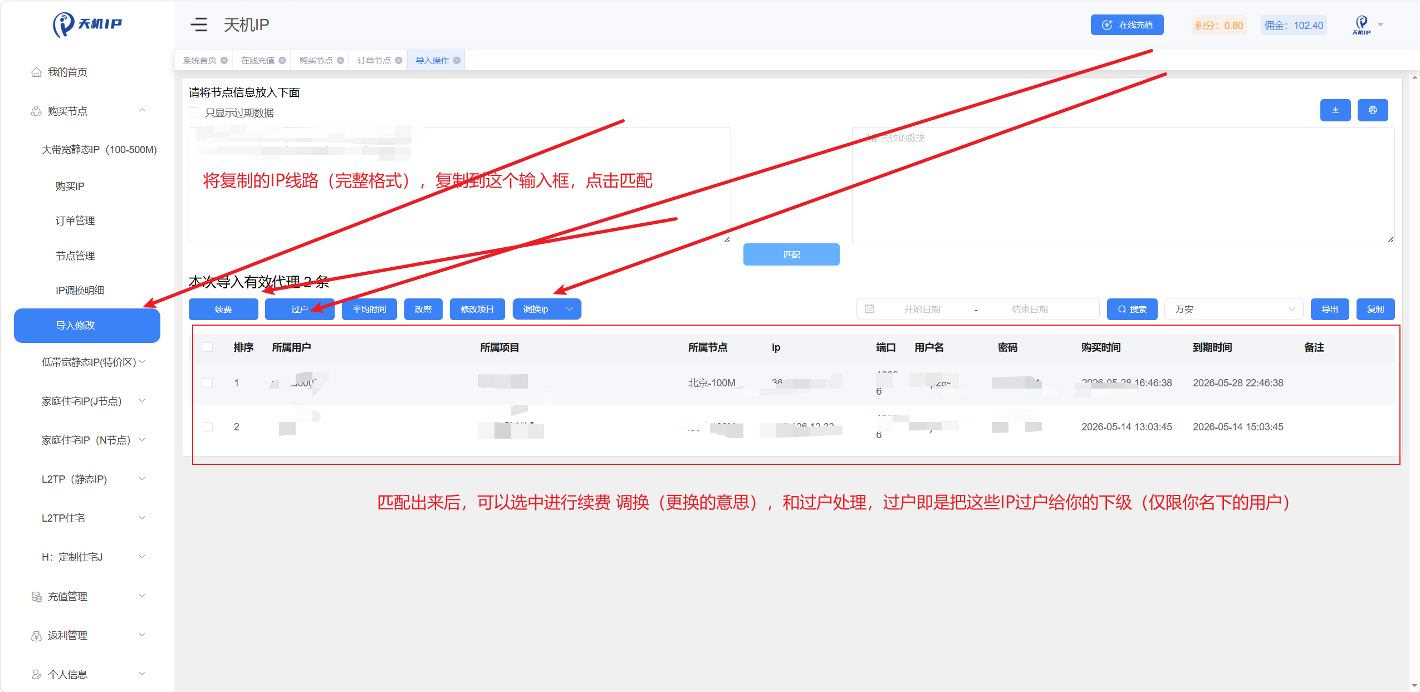This screenshot has height=692, width=1420.
Task: Click the 搜索 button
Action: coord(1132,309)
